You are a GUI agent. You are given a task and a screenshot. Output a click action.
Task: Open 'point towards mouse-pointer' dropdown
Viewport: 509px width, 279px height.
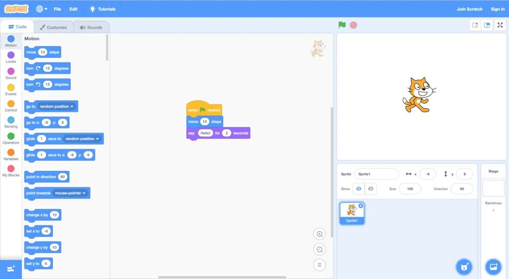point(70,193)
